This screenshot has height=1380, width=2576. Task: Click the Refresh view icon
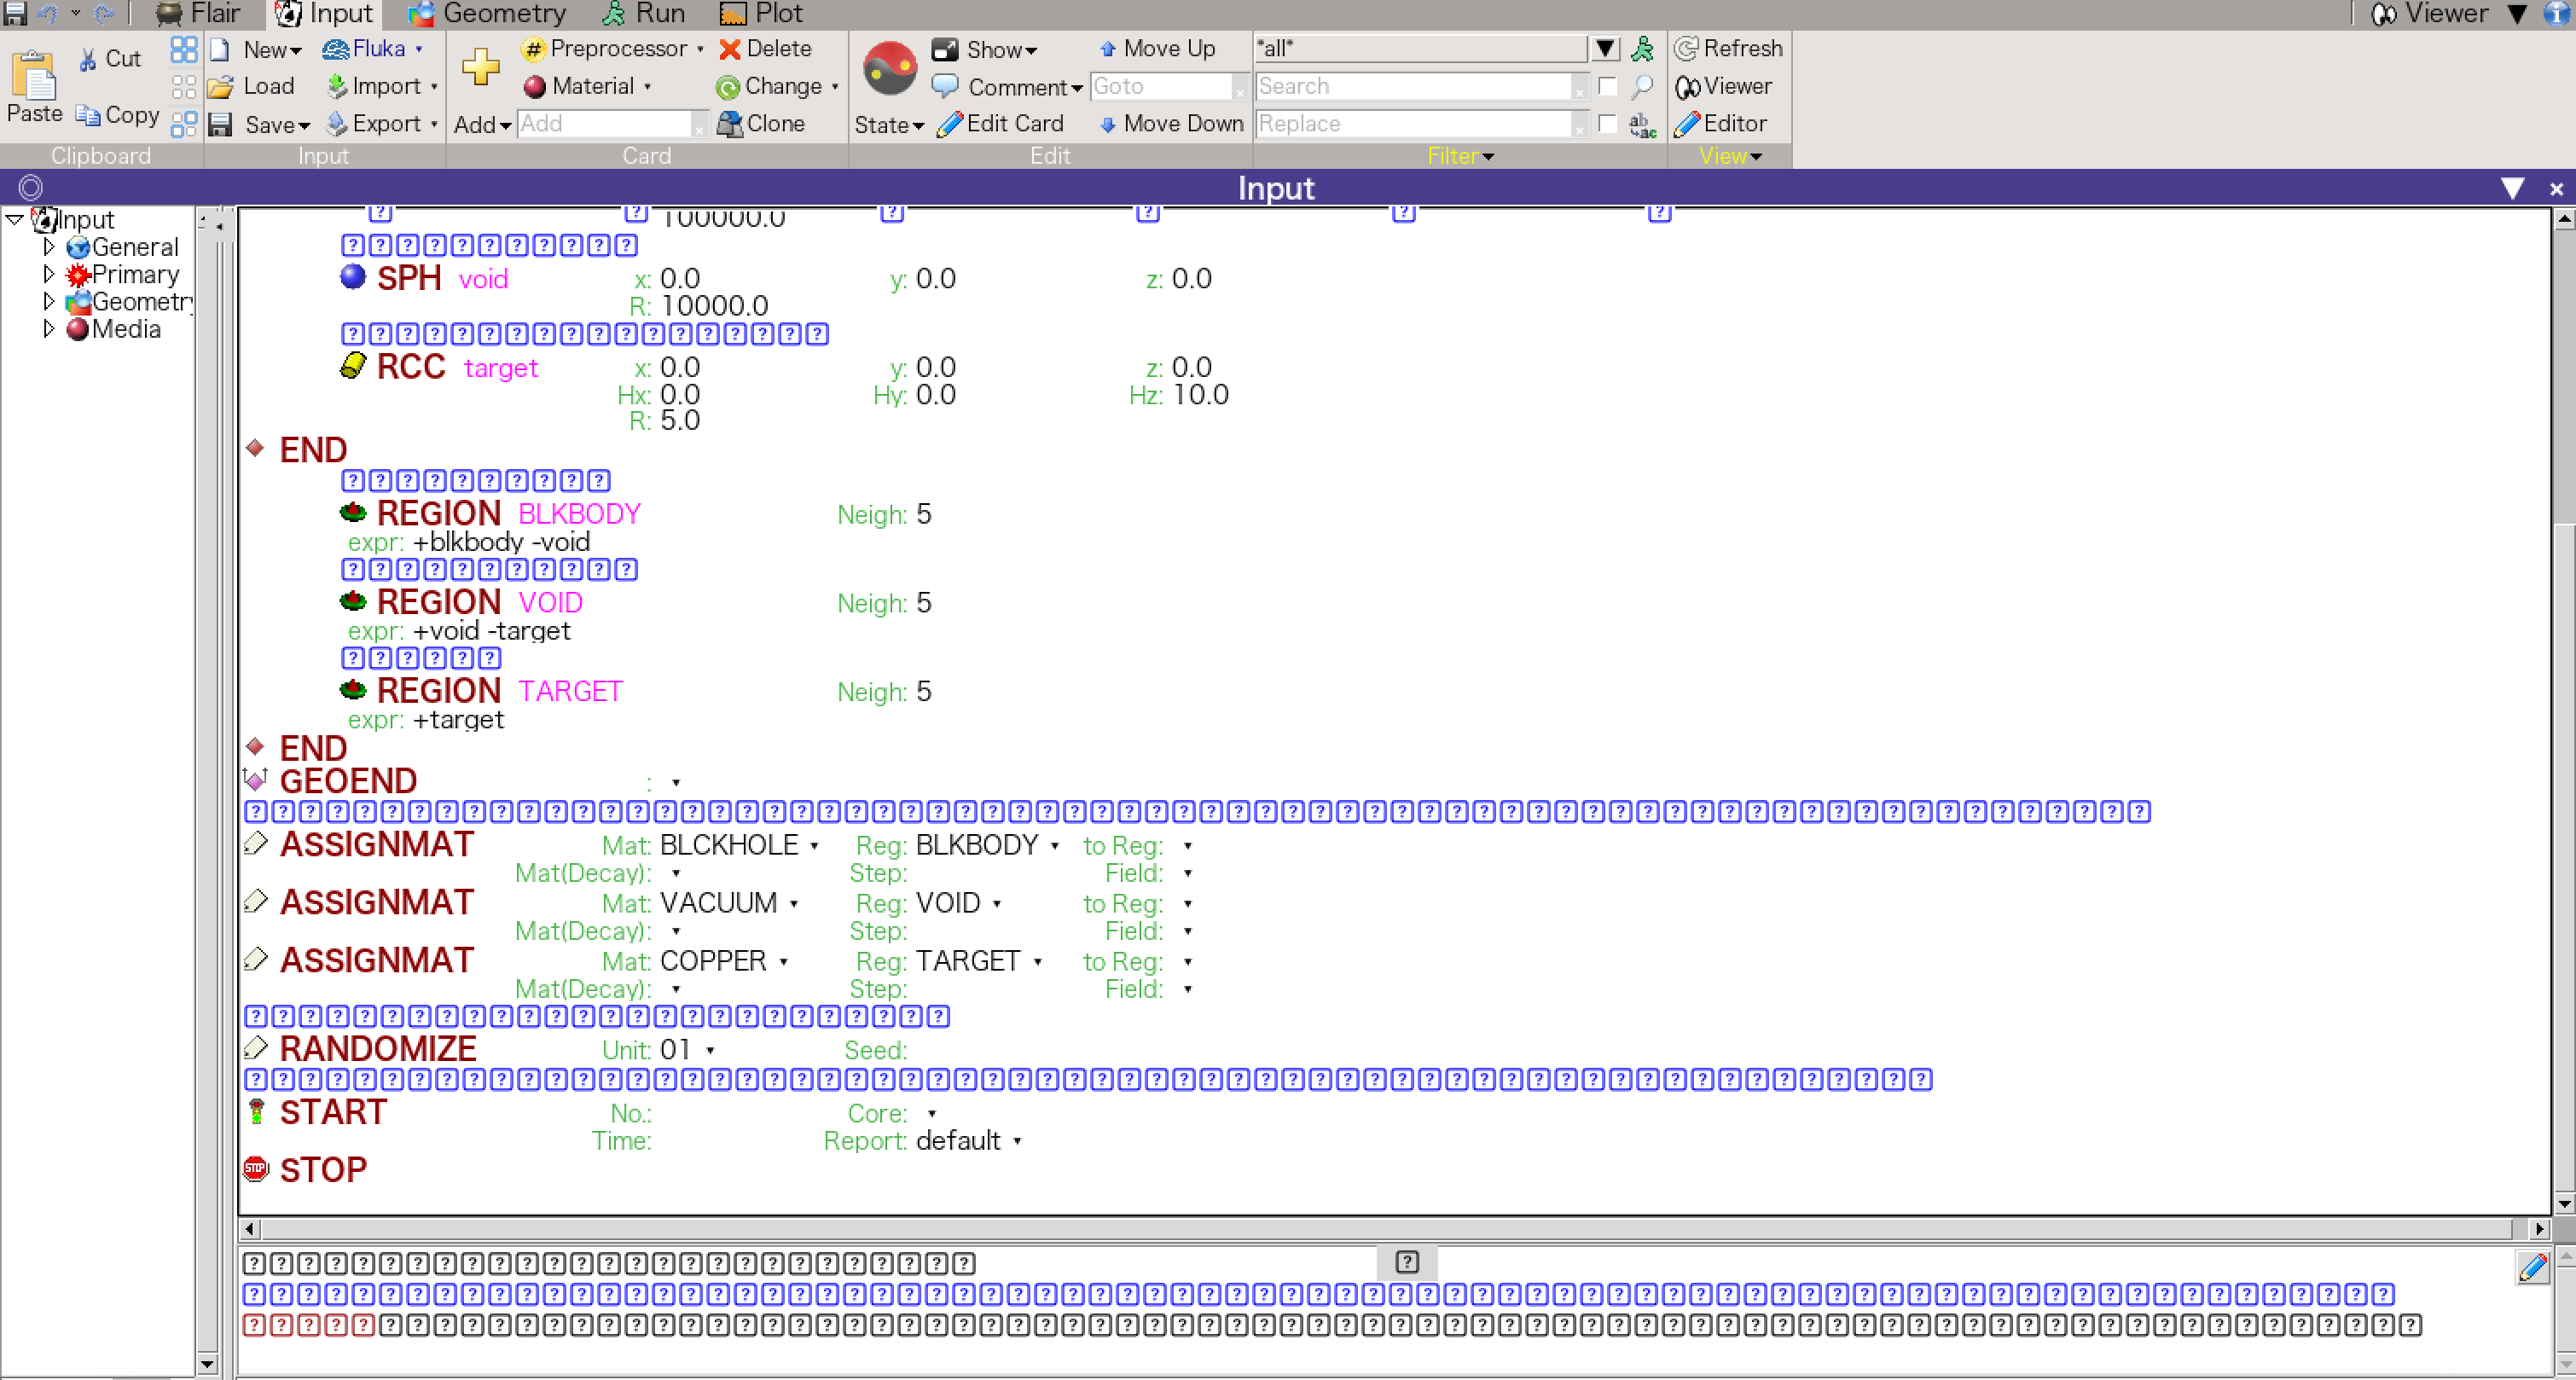point(1687,49)
